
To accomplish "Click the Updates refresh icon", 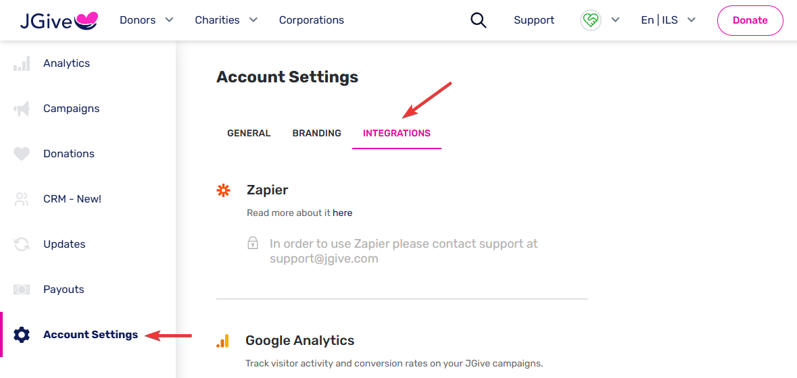I will click(x=22, y=244).
